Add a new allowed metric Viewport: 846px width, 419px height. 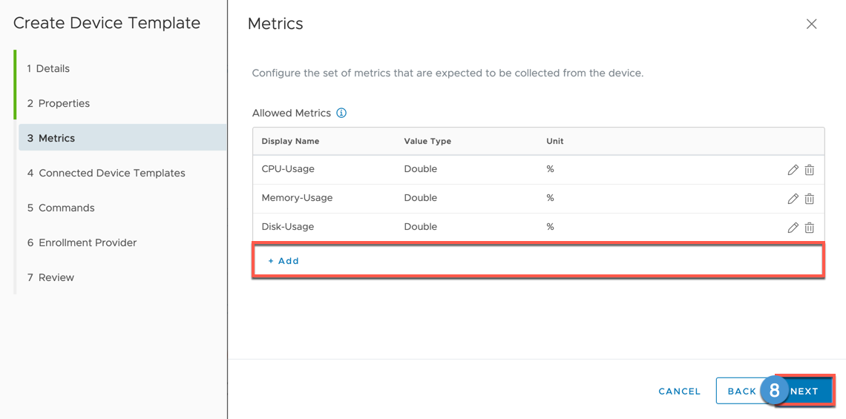(283, 261)
